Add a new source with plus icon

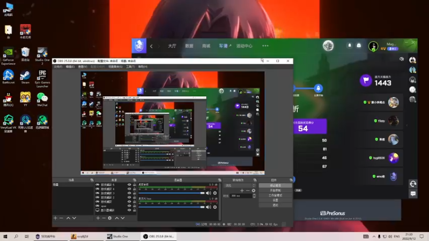(98, 218)
